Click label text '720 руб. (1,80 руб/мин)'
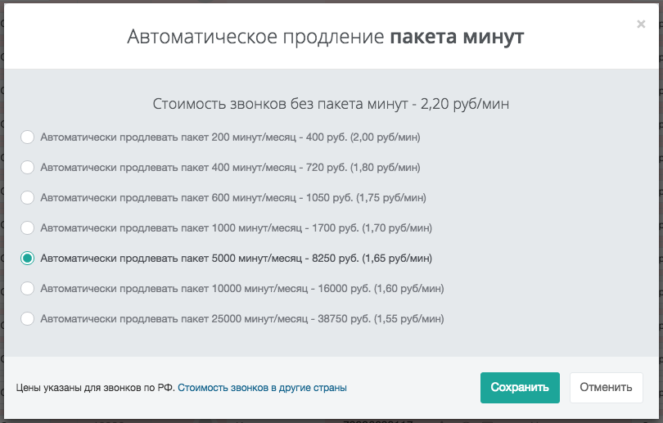This screenshot has width=663, height=423. [363, 168]
